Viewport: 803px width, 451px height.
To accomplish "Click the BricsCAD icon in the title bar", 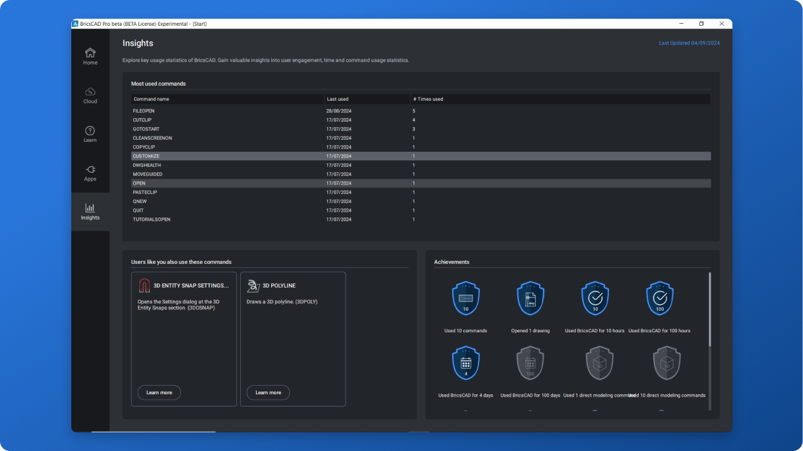I will pos(75,23).
